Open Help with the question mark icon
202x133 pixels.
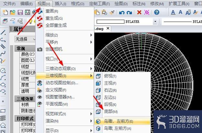point(157,12)
